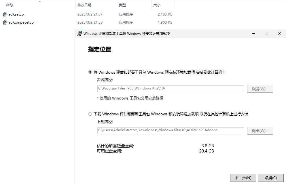
Task: Click the 浏览(W) button next to 安装路径
Action: coord(260,89)
